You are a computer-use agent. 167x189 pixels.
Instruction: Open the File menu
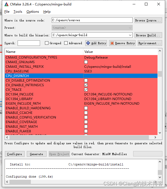click(7, 12)
